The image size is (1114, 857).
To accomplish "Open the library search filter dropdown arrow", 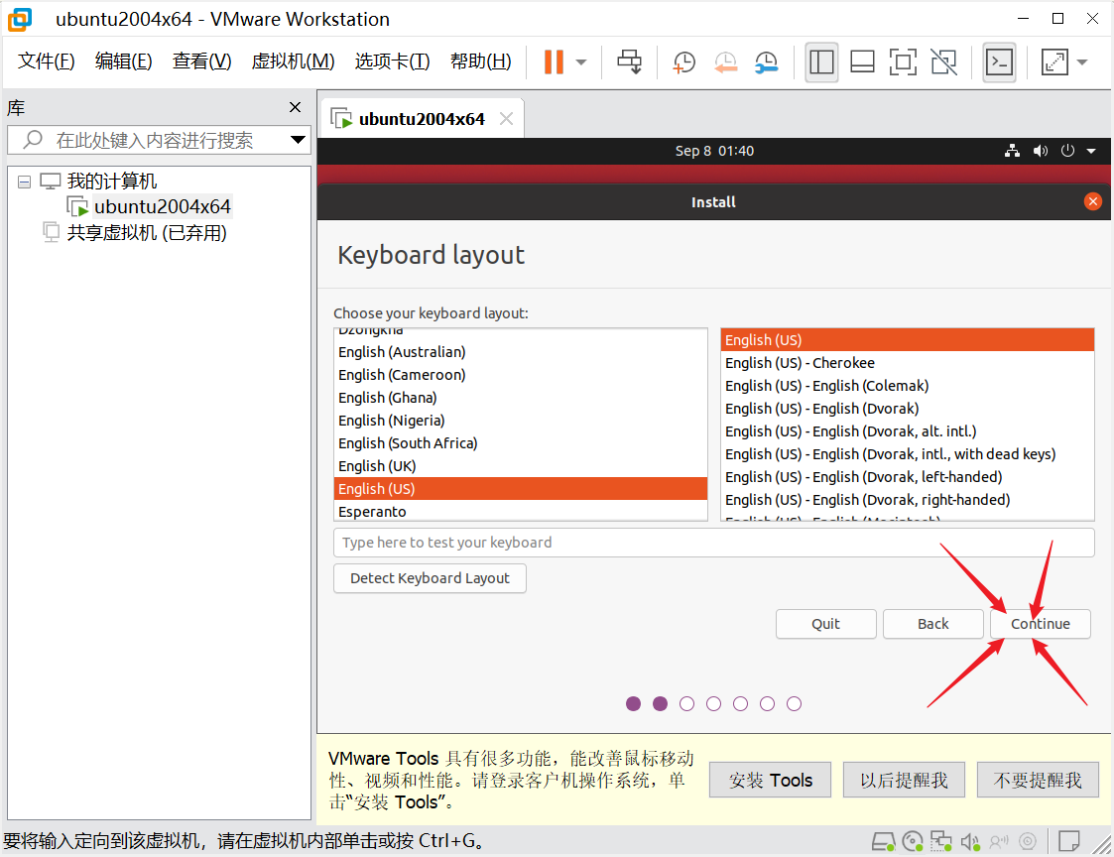I will pyautogui.click(x=299, y=140).
